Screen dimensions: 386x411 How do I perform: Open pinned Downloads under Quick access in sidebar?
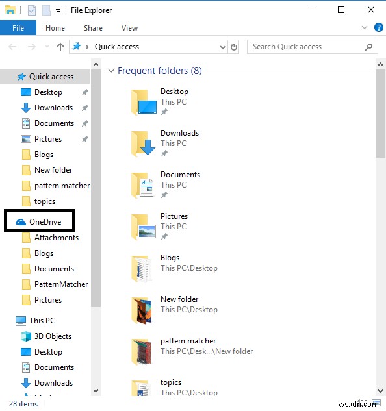(53, 108)
